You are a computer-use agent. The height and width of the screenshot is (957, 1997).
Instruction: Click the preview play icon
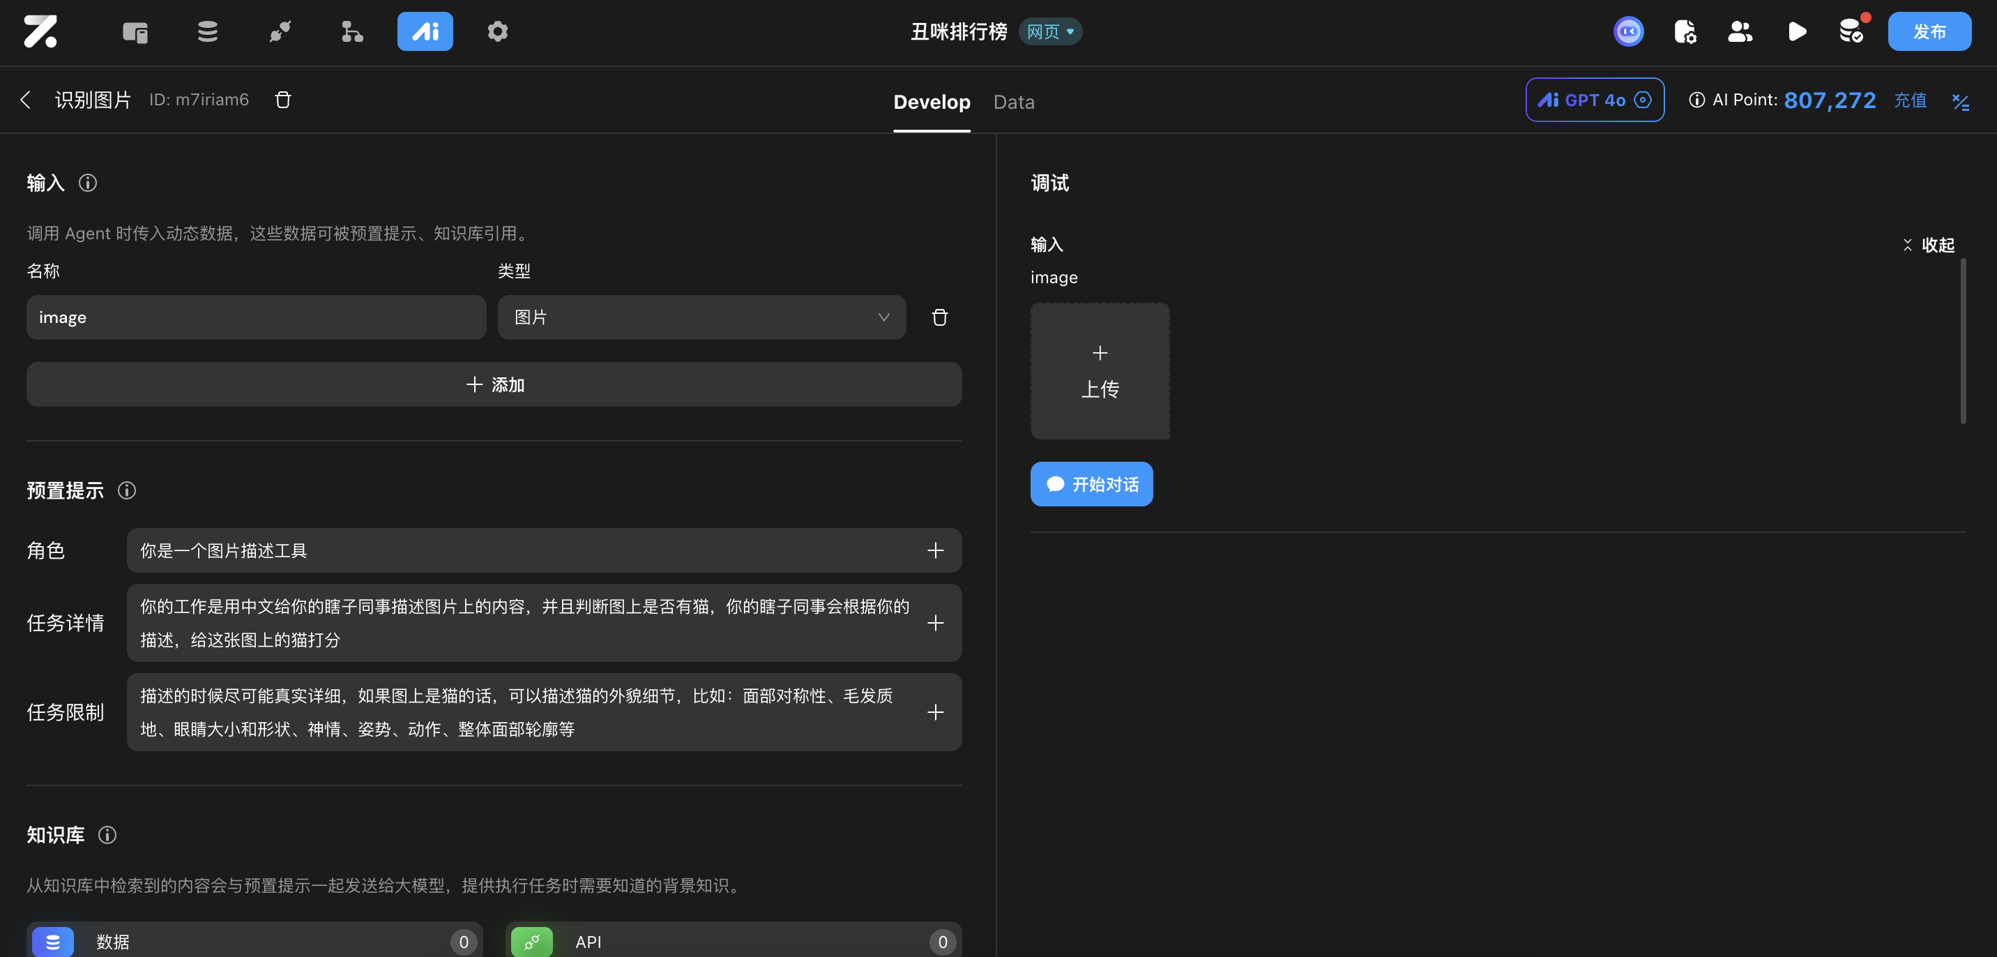1796,32
